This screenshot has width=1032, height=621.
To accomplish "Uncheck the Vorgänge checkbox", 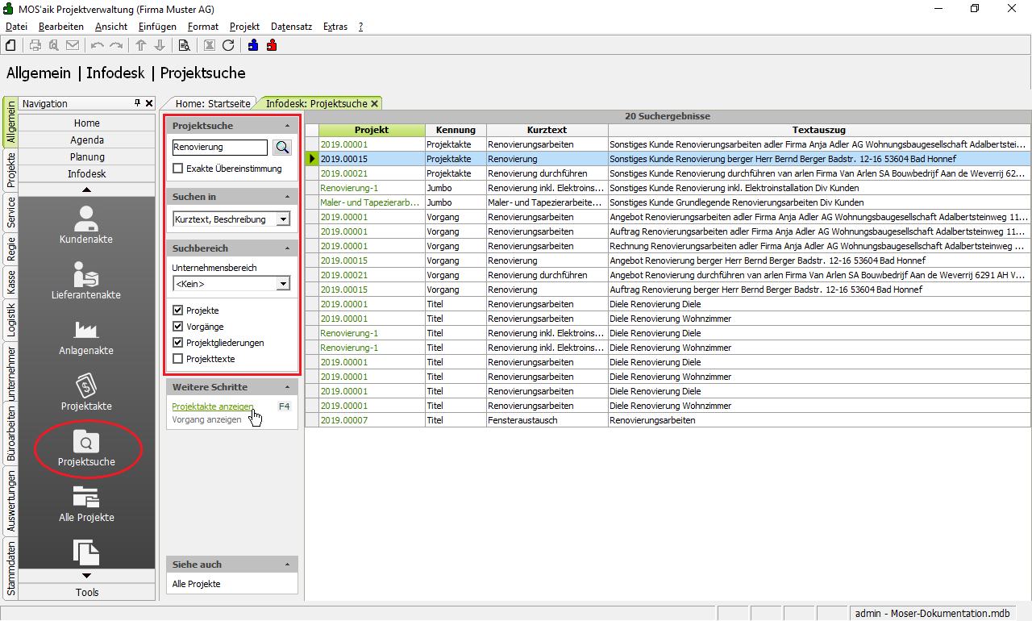I will [x=178, y=327].
